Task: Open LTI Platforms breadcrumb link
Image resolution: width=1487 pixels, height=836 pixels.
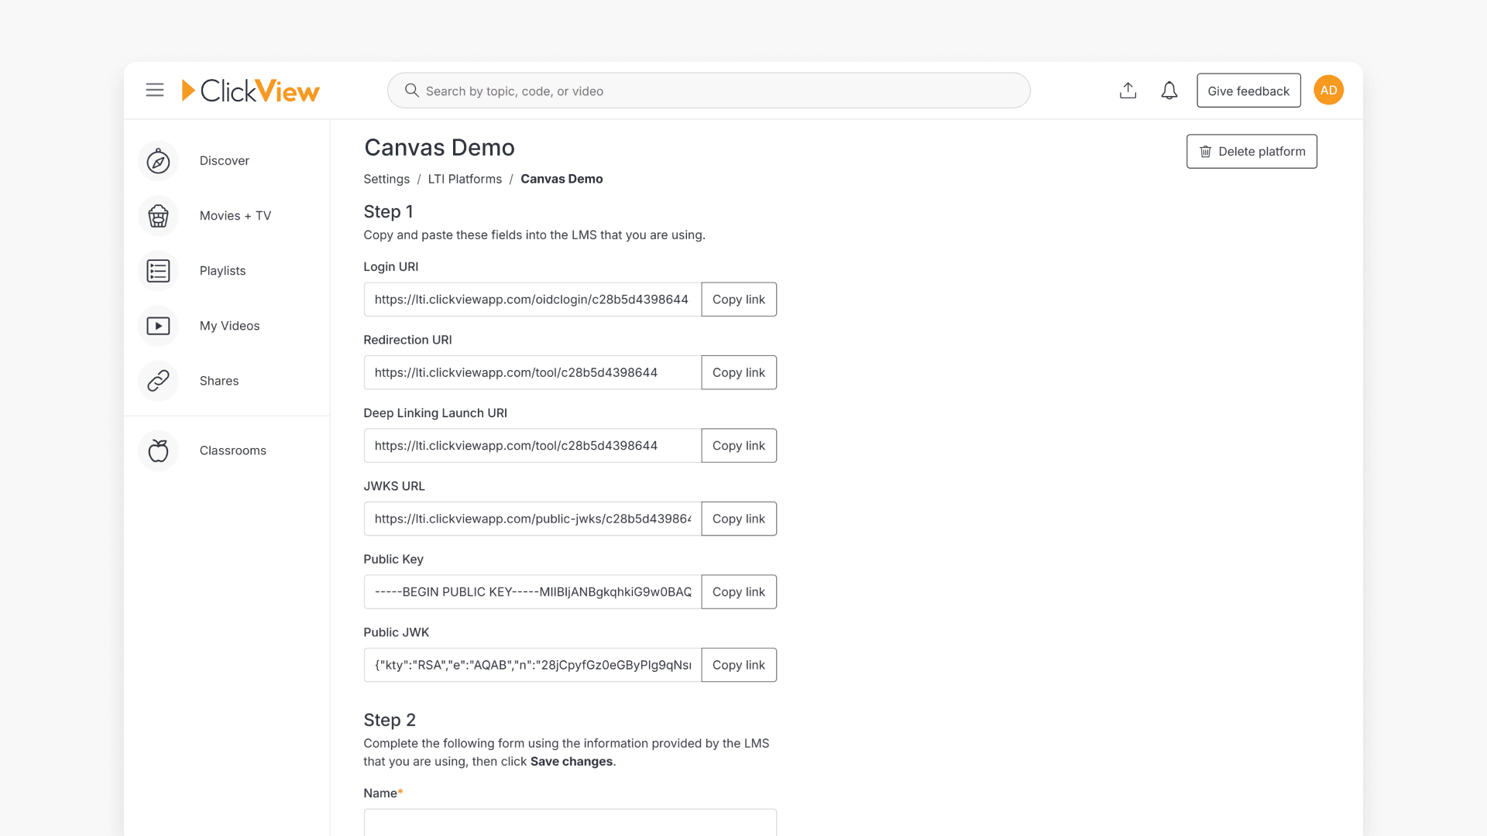Action: (x=465, y=179)
